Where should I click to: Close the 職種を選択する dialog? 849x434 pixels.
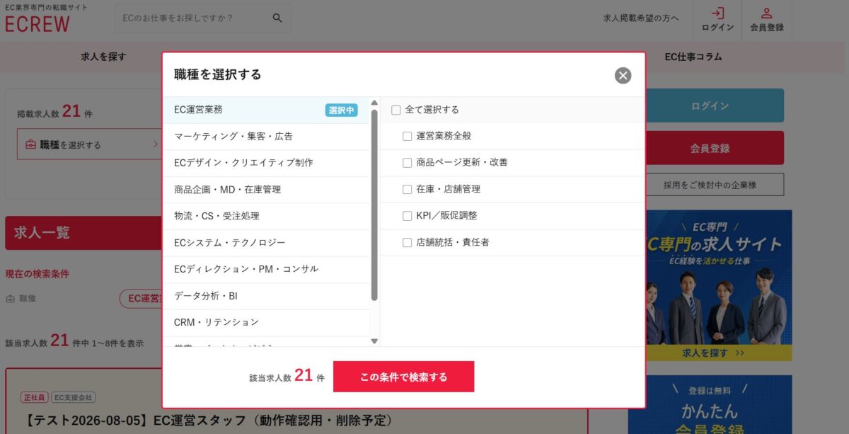[623, 75]
